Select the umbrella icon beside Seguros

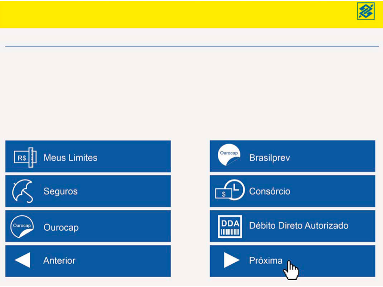pos(23,191)
